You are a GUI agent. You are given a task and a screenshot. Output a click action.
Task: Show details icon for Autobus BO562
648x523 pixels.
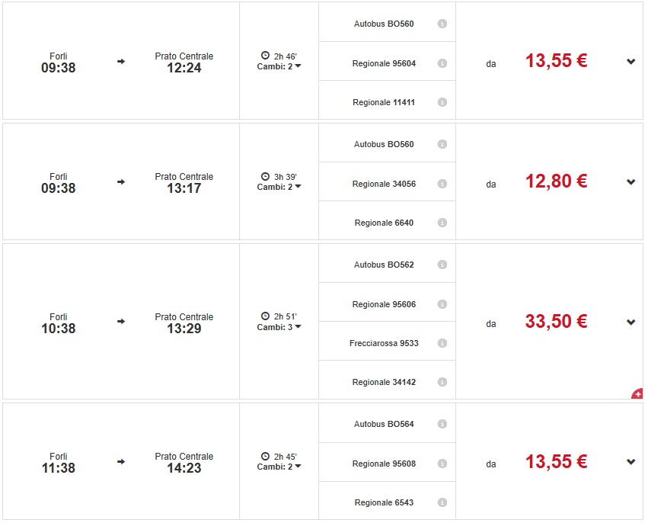click(x=442, y=265)
